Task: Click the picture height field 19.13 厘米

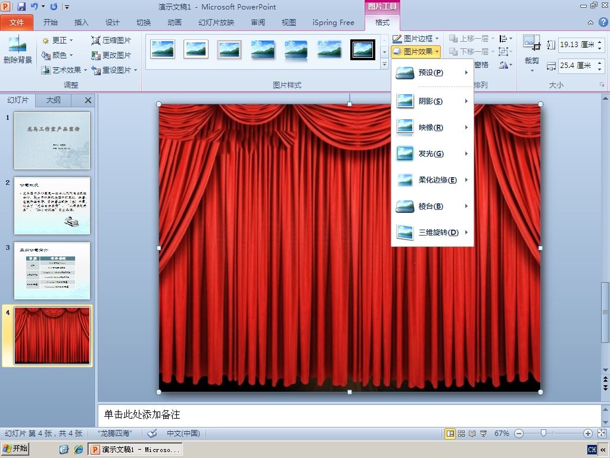Action: click(x=577, y=44)
